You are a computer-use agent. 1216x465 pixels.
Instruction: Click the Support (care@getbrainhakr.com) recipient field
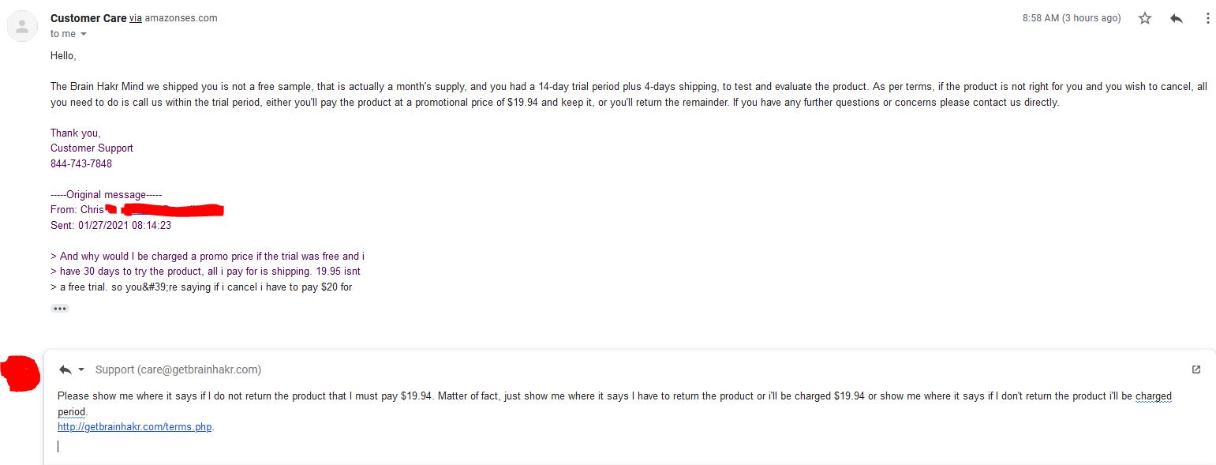(x=178, y=369)
